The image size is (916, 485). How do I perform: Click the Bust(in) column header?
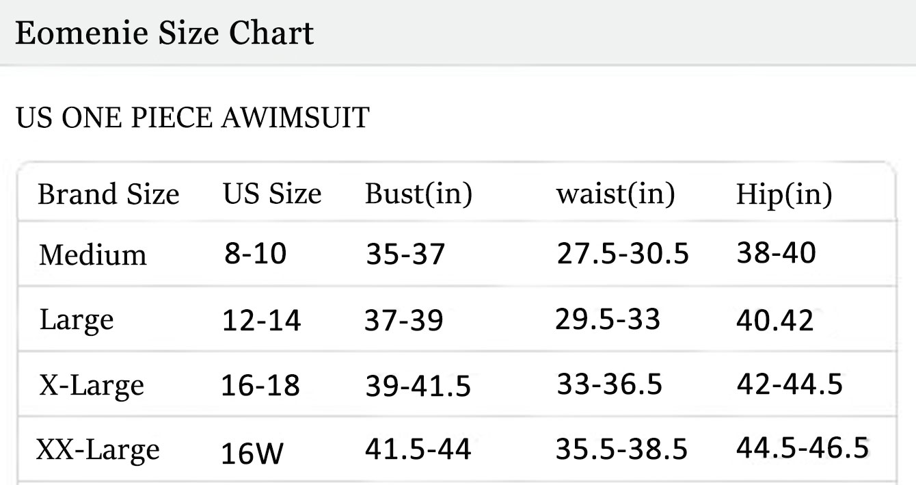pyautogui.click(x=418, y=194)
